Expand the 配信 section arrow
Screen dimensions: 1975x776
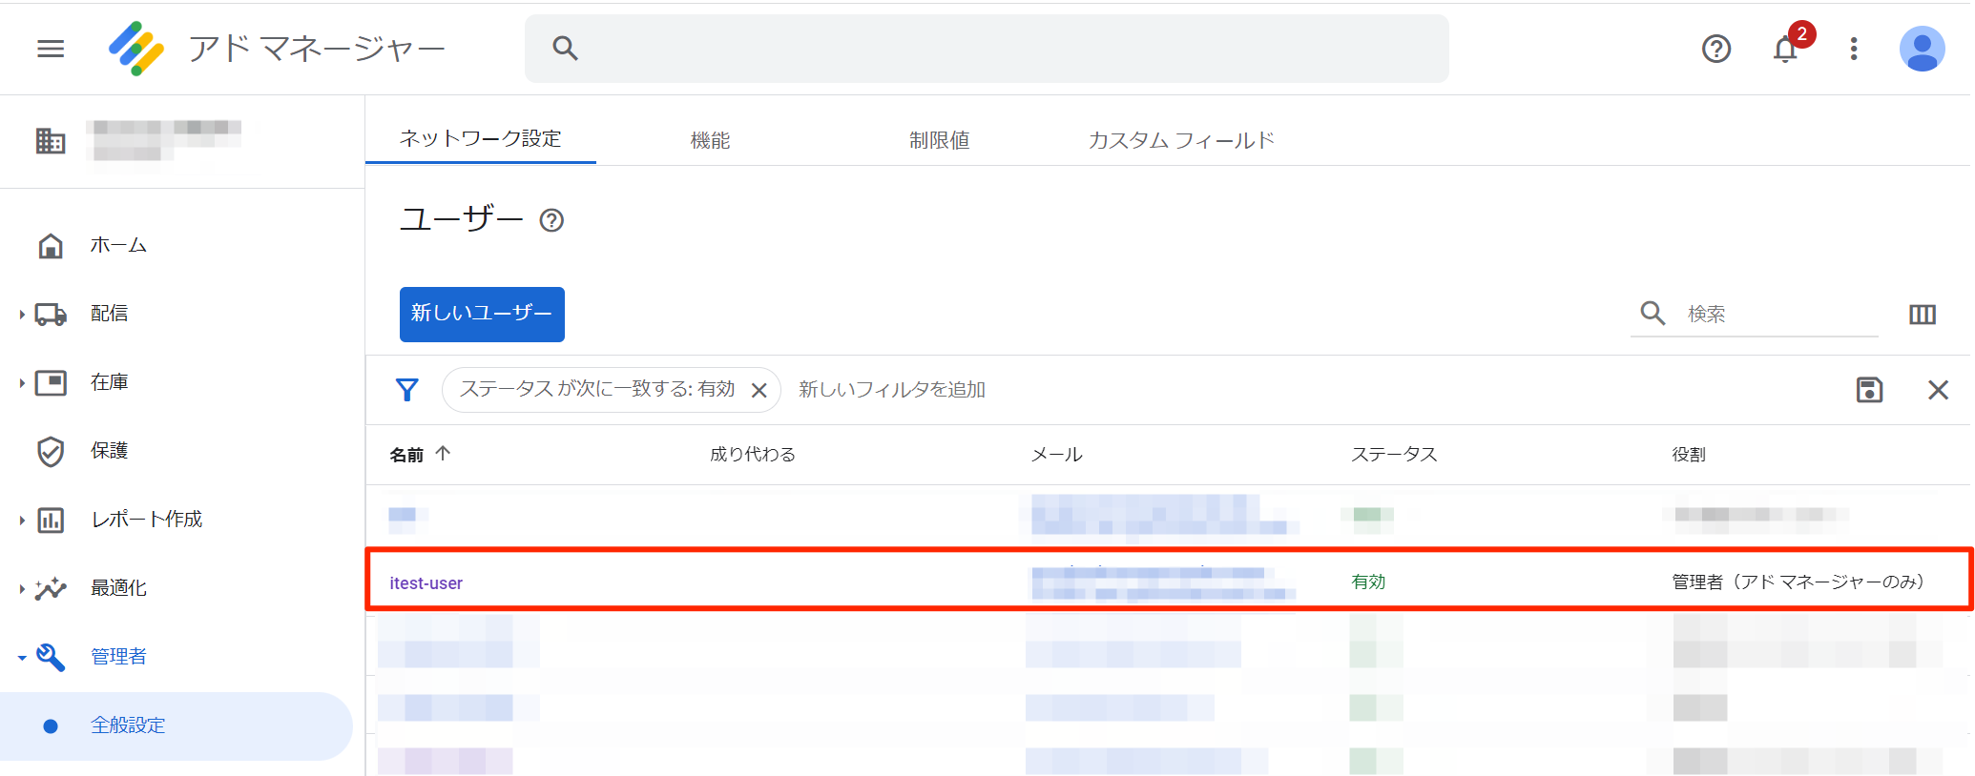coord(21,314)
